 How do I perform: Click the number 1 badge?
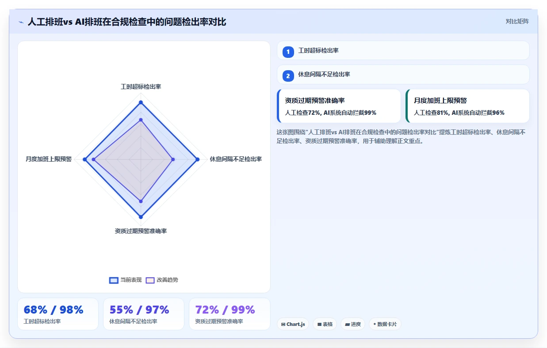[288, 52]
